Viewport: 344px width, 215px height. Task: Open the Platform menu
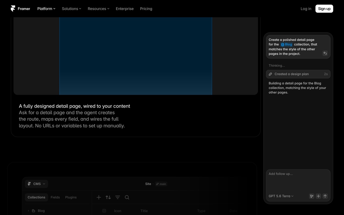click(x=46, y=9)
